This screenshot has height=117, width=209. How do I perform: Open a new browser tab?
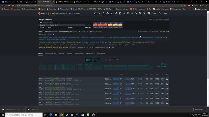point(182,2)
